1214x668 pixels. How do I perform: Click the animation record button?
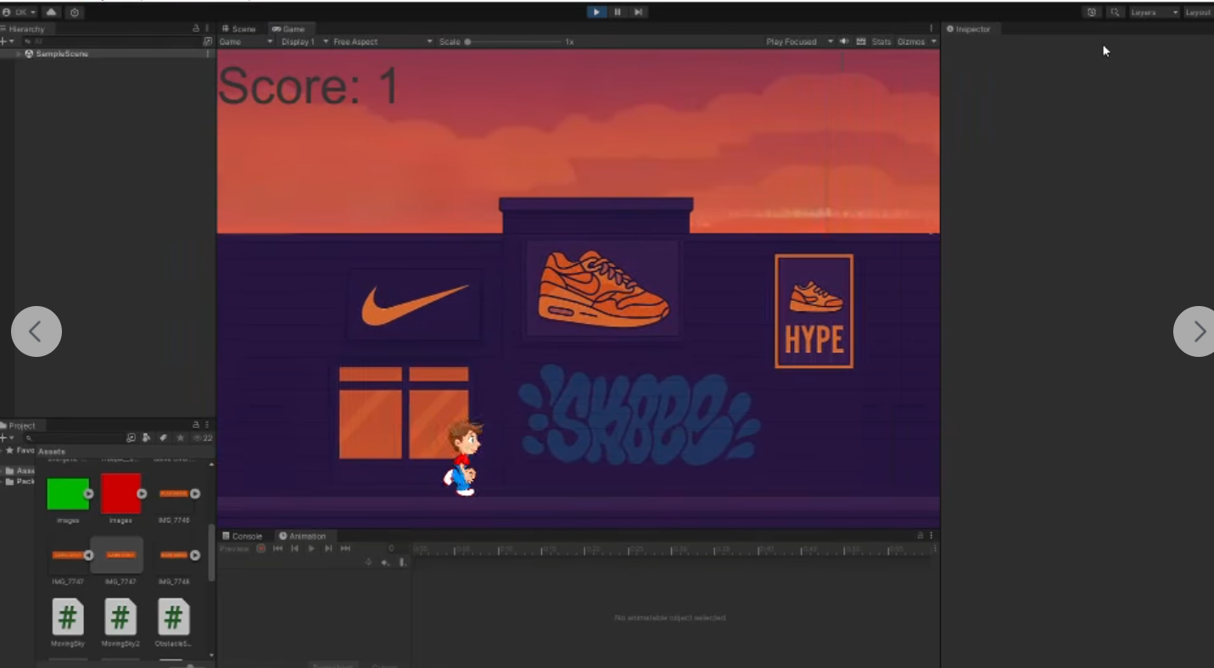(x=261, y=548)
